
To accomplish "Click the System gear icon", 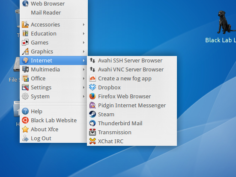I will 25,96.
